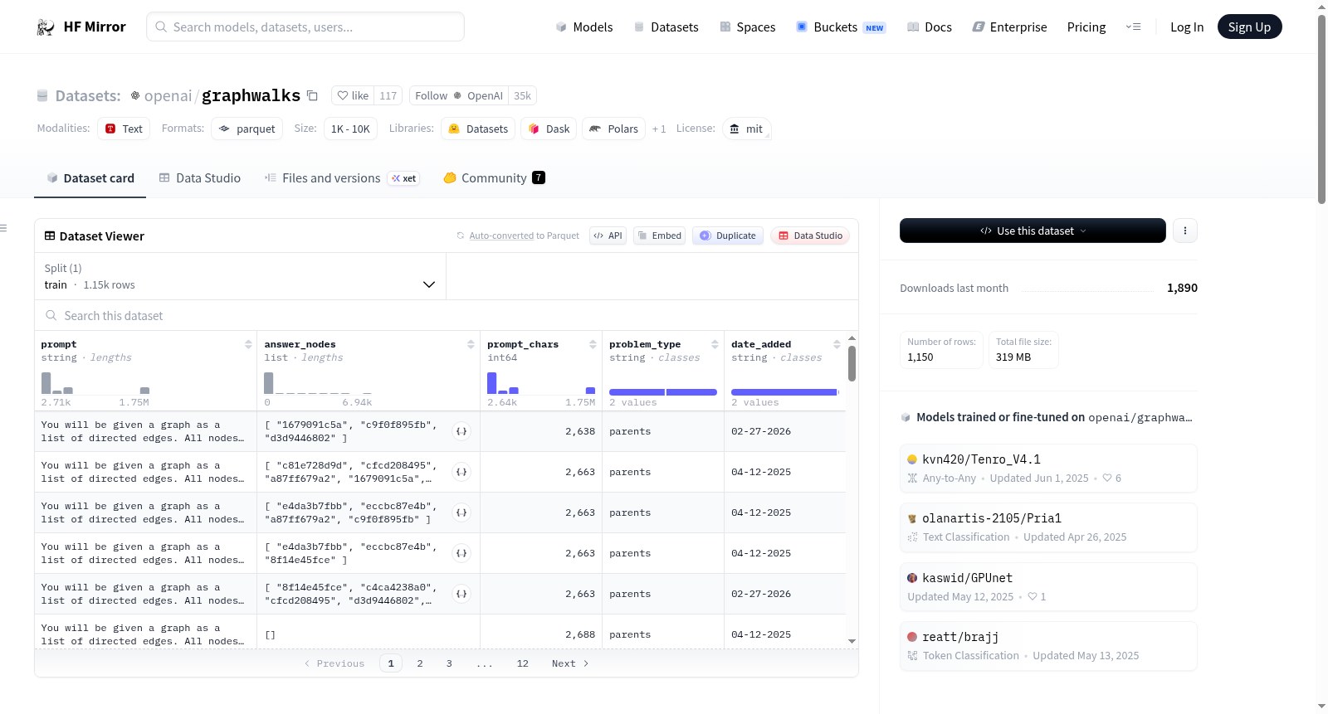Click the page vertical scrollbar thumb
Viewport: 1328px width, 714px height.
tap(1321, 108)
